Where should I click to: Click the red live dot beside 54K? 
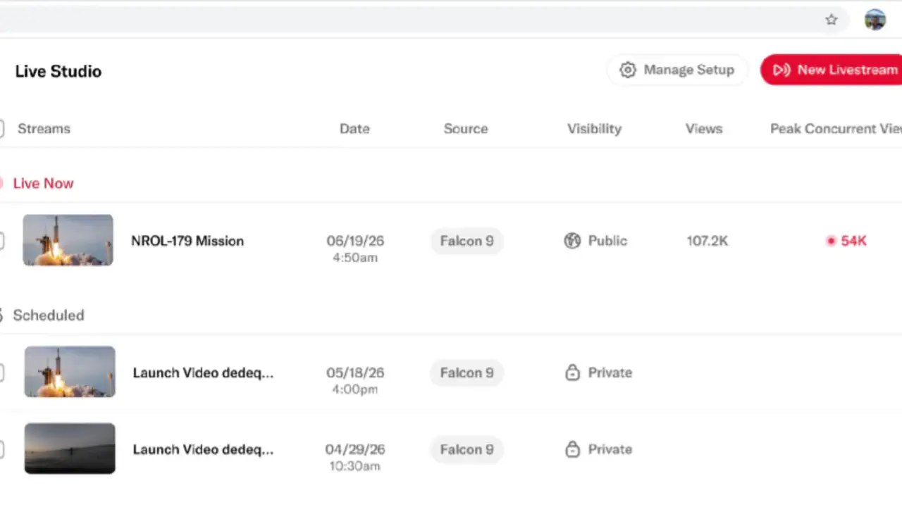[831, 241]
